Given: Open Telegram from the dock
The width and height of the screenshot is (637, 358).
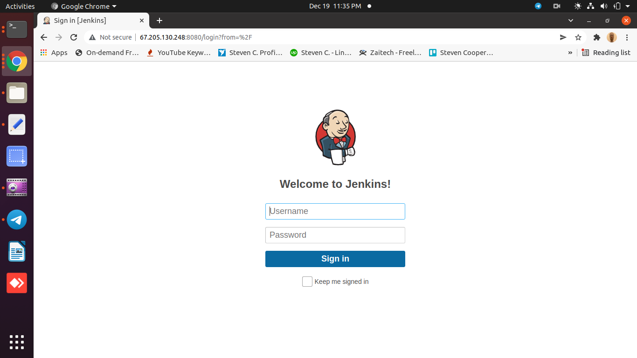Looking at the screenshot, I should (x=17, y=220).
